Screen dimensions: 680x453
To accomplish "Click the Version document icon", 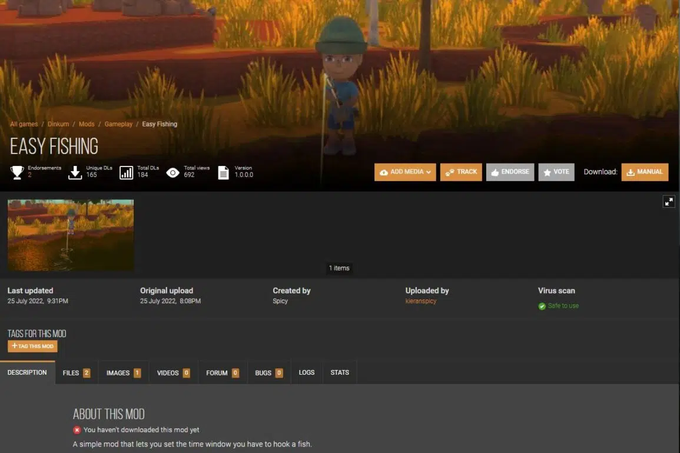I will coord(223,172).
